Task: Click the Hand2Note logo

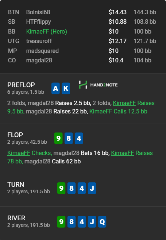Action: [98, 85]
